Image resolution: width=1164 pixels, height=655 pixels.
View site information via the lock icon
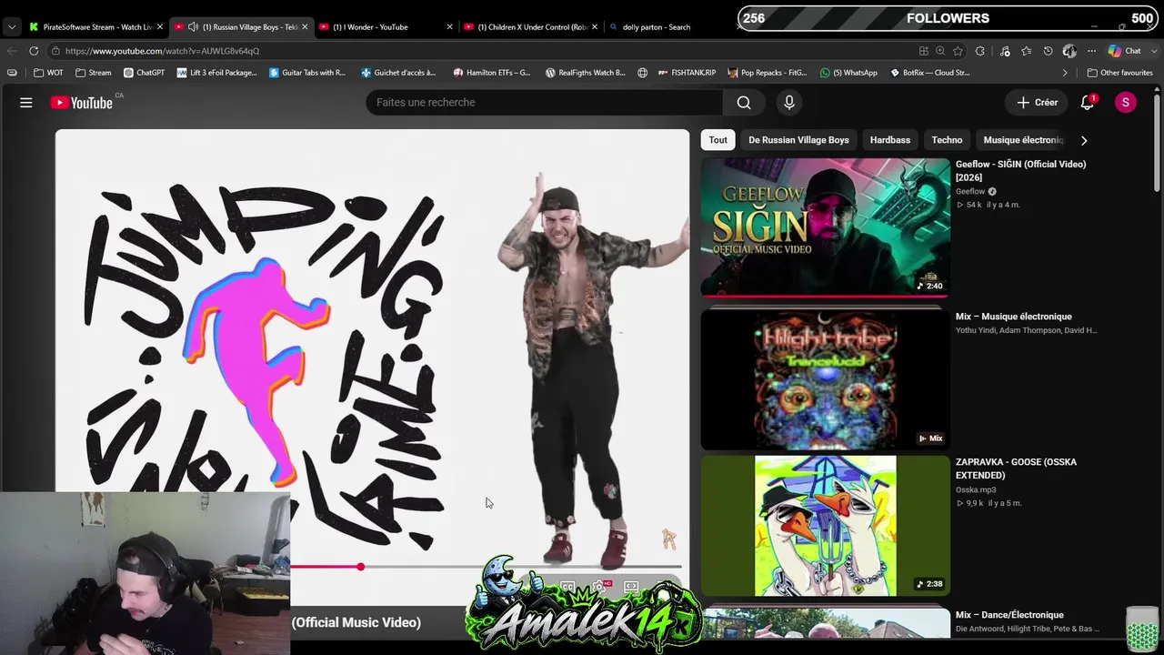pos(56,51)
